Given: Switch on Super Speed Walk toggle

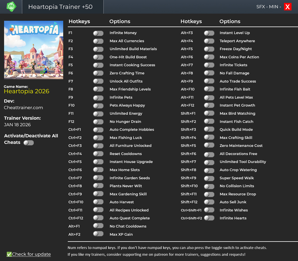Looking at the screenshot, I should click(209, 178).
